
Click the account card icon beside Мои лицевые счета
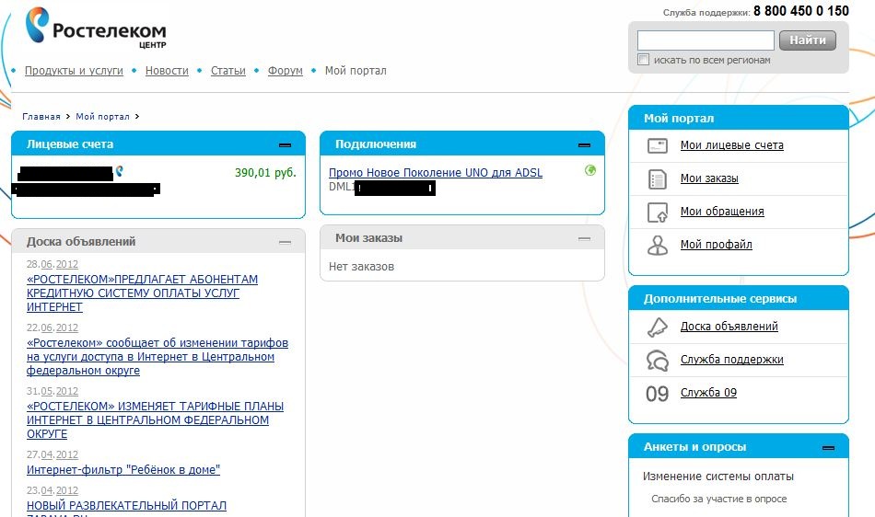658,146
